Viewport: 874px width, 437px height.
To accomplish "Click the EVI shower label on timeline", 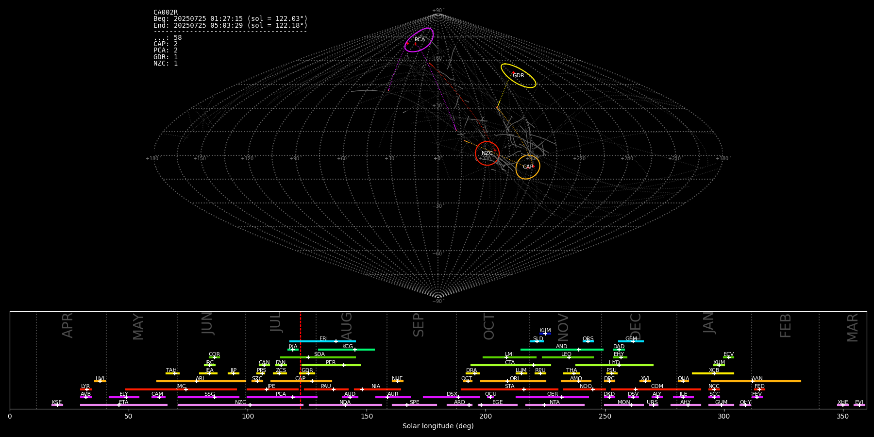I will point(859,403).
